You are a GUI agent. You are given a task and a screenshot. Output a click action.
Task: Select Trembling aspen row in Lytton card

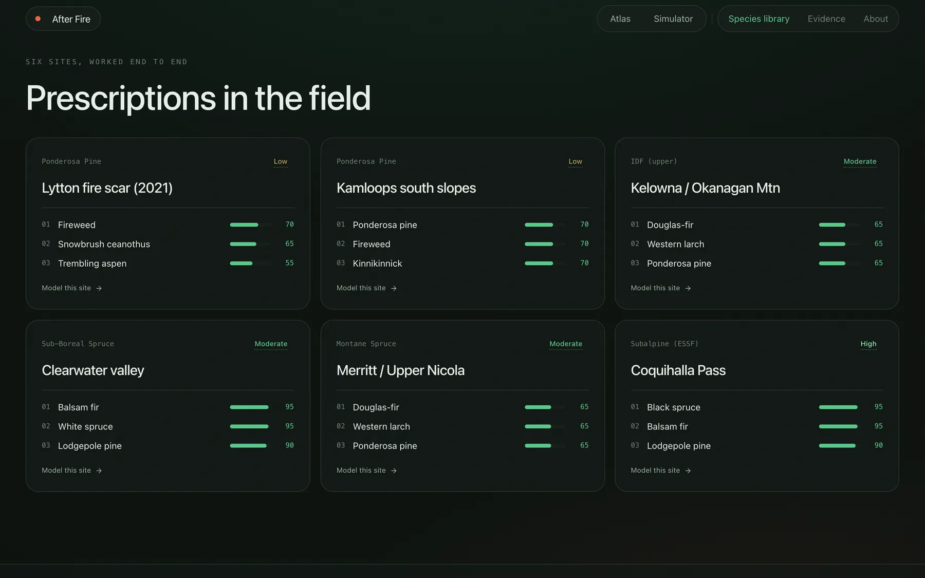(x=168, y=264)
